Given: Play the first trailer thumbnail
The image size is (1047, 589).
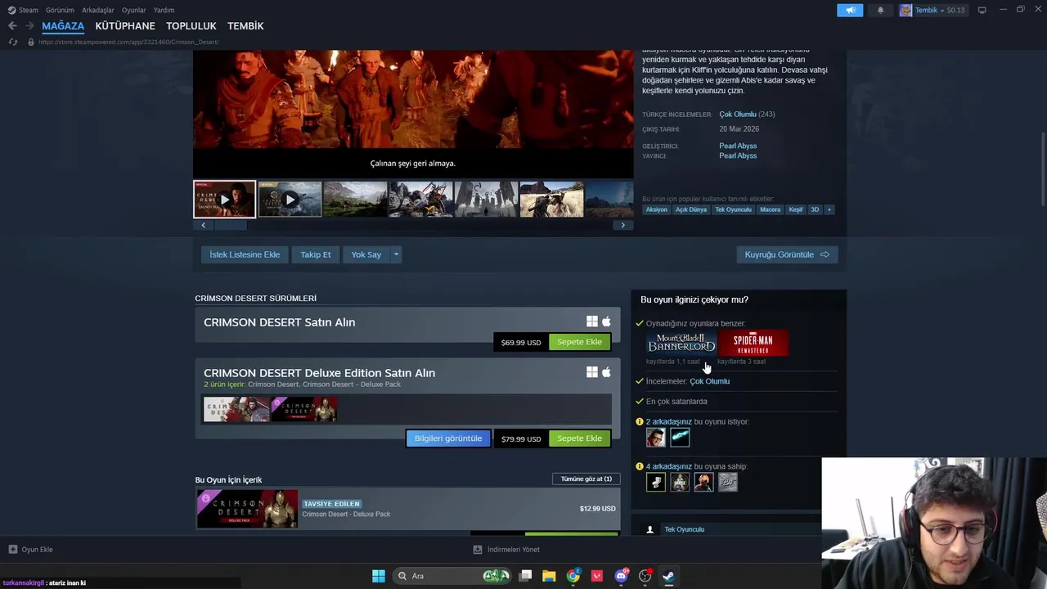Looking at the screenshot, I should coord(224,200).
